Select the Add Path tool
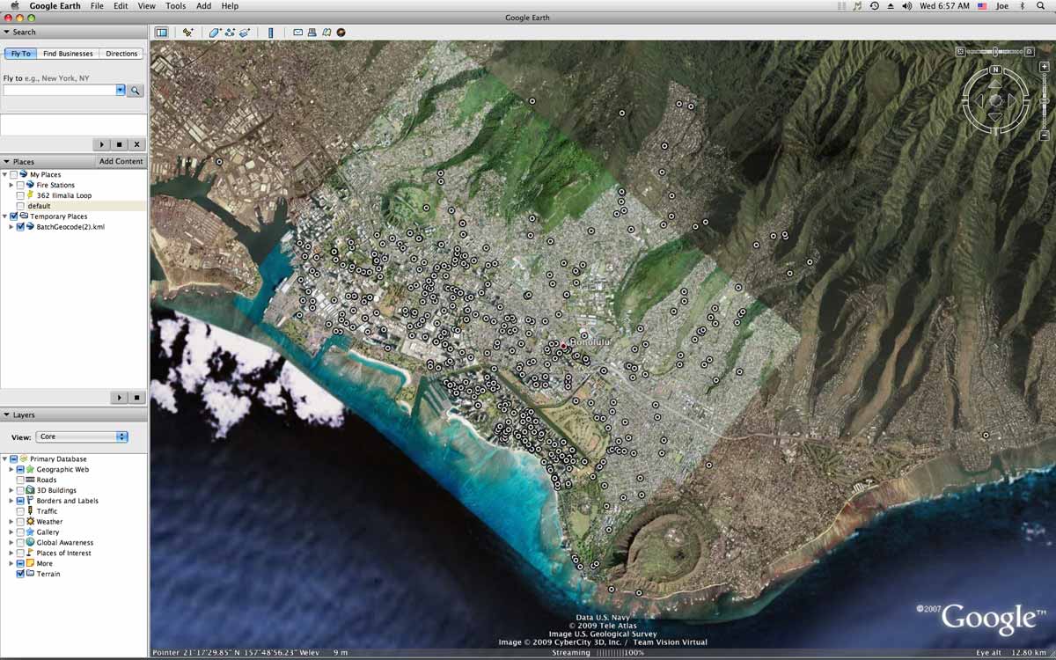Image resolution: width=1056 pixels, height=660 pixels. [x=230, y=33]
